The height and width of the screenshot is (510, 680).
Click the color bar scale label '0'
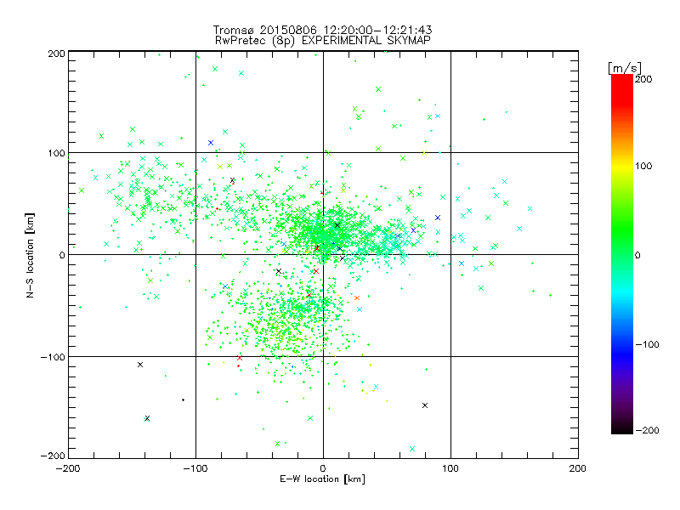[637, 255]
